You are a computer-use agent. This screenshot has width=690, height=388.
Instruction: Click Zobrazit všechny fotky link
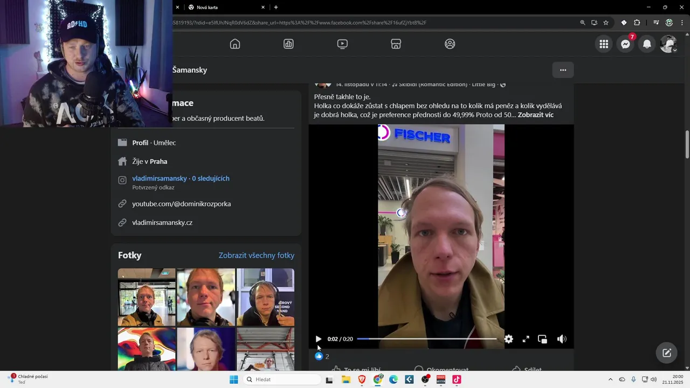tap(257, 255)
